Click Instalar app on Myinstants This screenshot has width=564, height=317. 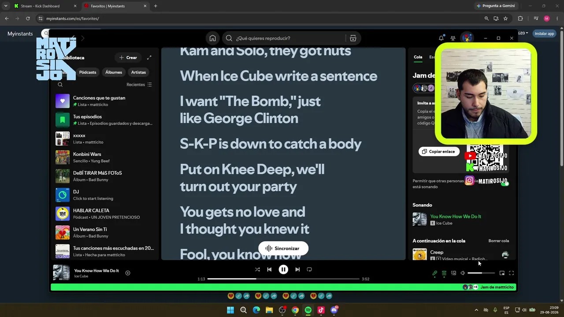point(544,33)
